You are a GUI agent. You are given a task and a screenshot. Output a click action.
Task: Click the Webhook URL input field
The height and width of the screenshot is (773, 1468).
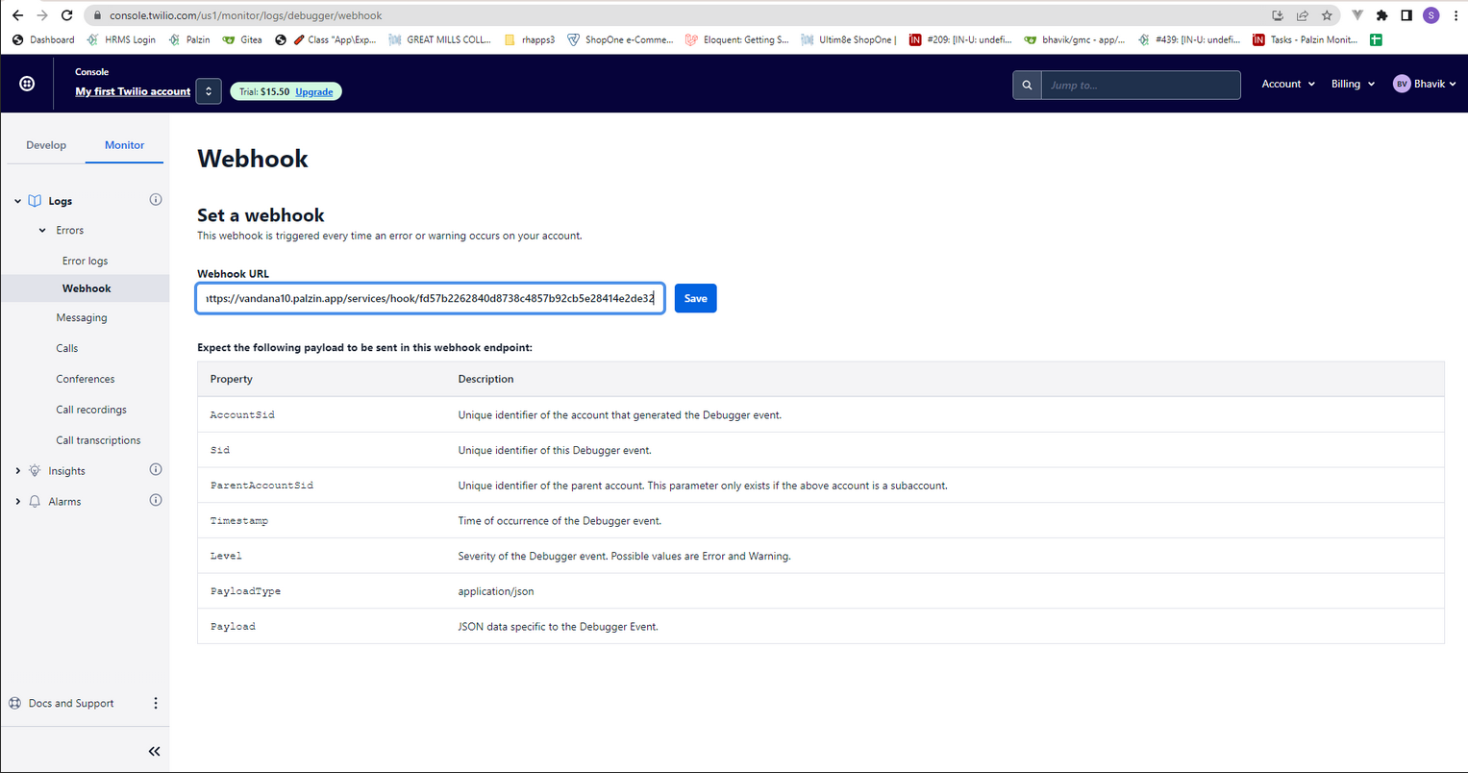[x=430, y=298]
